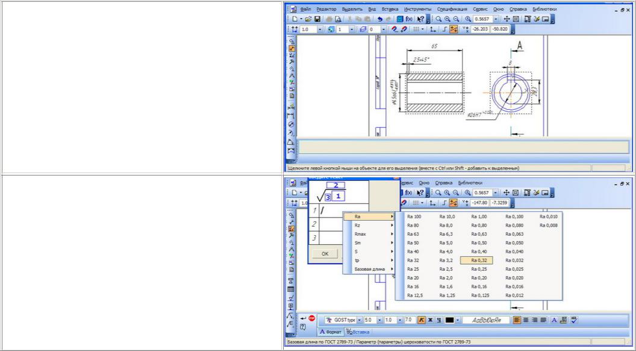Toggle ortho drawing mode in the drawing-only window
The height and width of the screenshot is (351, 636).
(x=444, y=30)
